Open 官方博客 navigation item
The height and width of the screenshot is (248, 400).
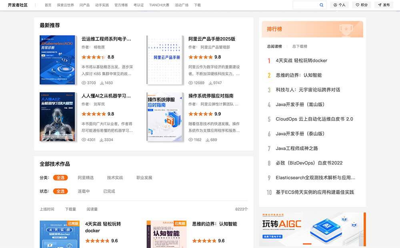pos(121,5)
